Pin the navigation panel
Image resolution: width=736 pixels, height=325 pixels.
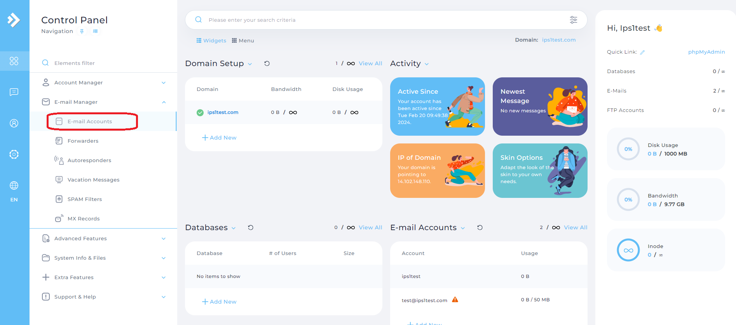pos(82,31)
